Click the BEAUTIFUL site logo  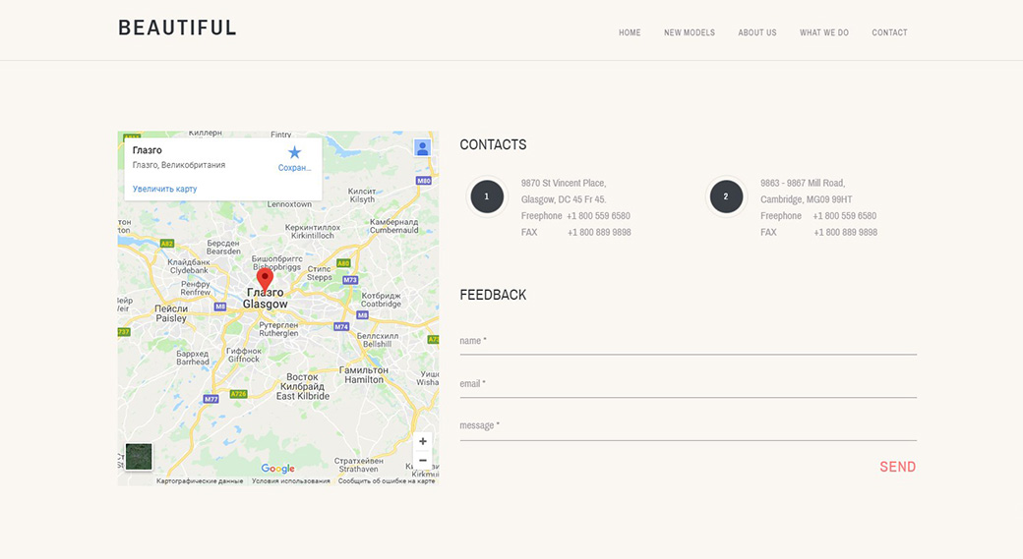click(x=178, y=28)
